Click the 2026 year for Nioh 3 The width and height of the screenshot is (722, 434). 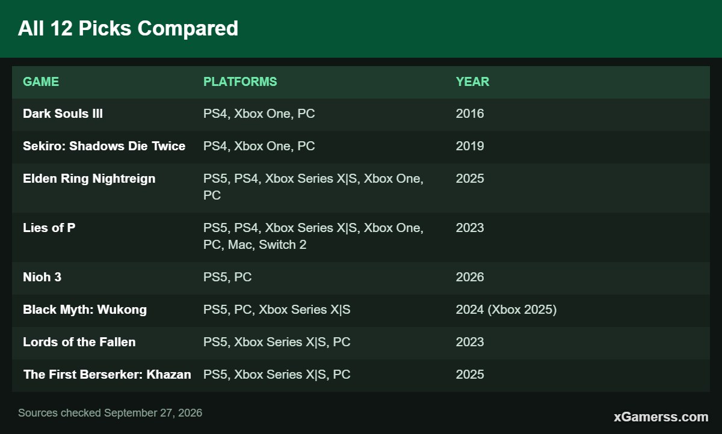[470, 277]
